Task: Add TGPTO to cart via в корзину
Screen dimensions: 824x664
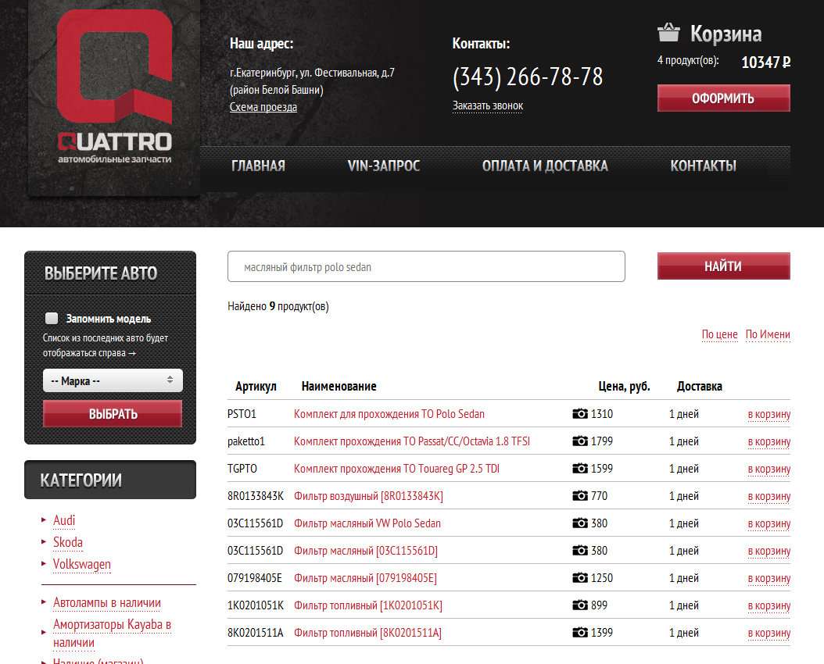Action: (x=768, y=469)
